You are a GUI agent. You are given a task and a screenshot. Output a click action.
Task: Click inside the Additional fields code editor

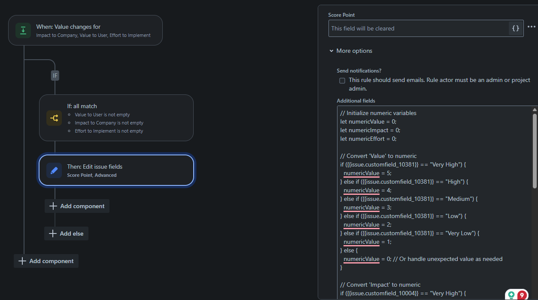[x=434, y=203]
